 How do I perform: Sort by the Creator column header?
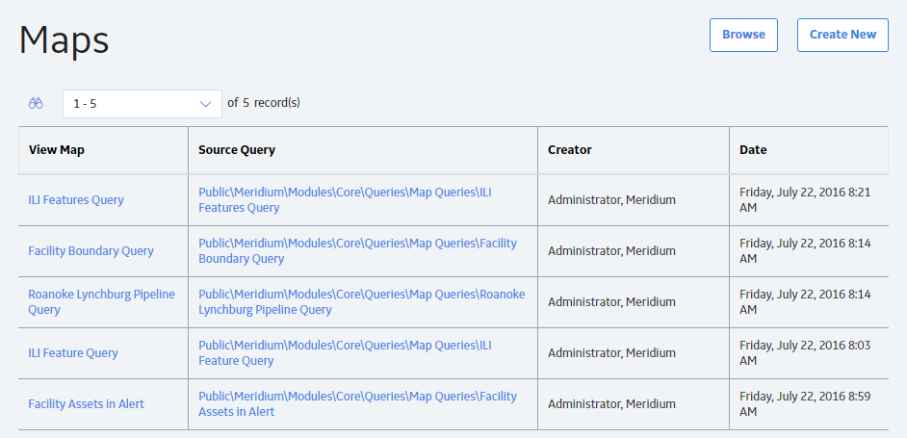570,150
